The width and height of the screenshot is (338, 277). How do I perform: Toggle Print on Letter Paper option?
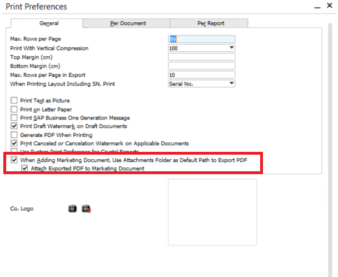pyautogui.click(x=14, y=110)
